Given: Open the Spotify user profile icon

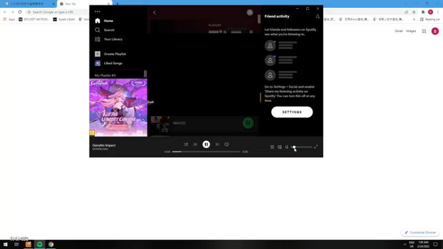Looking at the screenshot, I should [x=250, y=12].
